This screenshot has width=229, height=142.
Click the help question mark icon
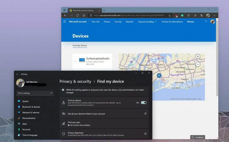206,22
